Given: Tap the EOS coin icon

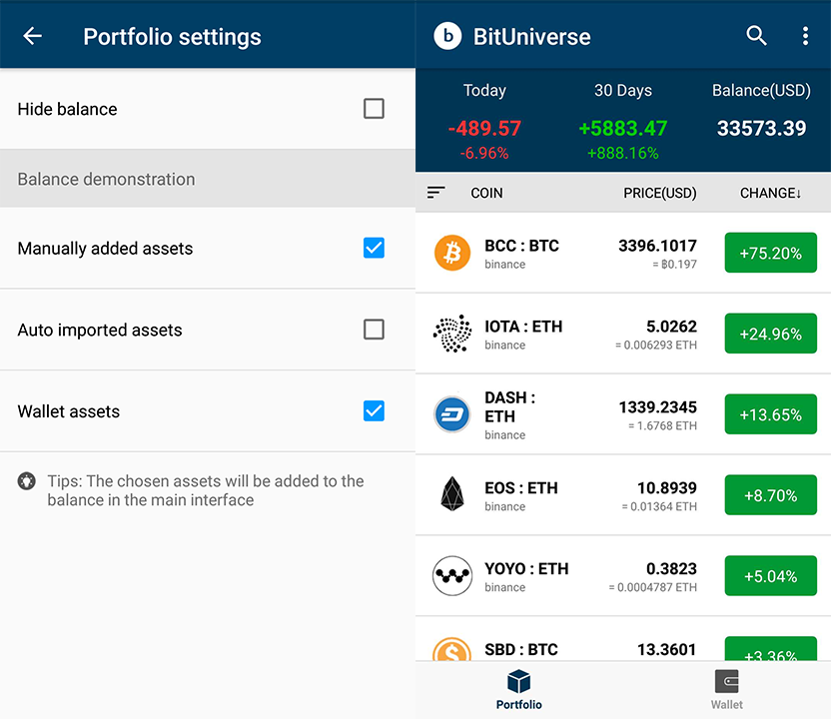Looking at the screenshot, I should (x=452, y=494).
